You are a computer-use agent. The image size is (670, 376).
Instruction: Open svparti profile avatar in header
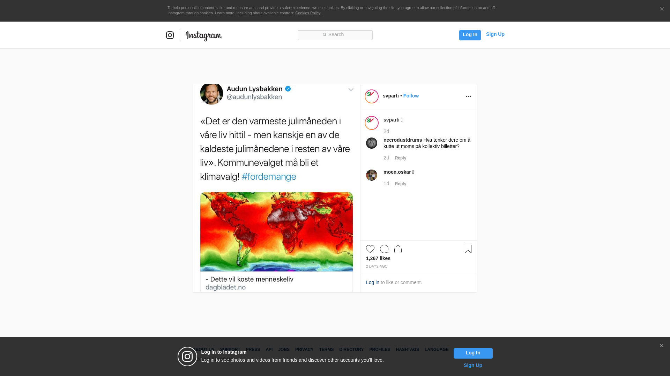pos(372,96)
